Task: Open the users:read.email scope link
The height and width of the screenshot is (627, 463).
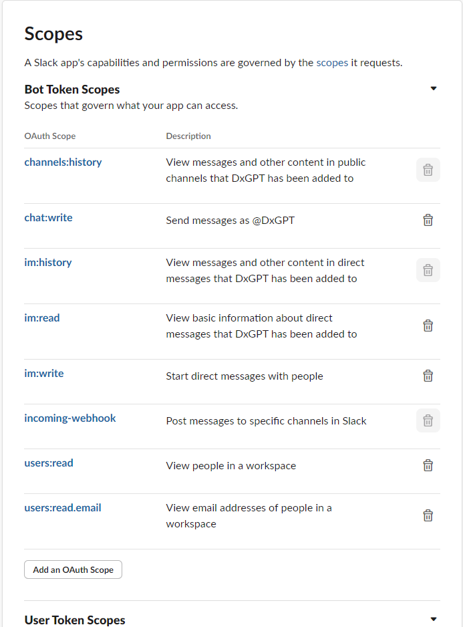Action: 63,507
